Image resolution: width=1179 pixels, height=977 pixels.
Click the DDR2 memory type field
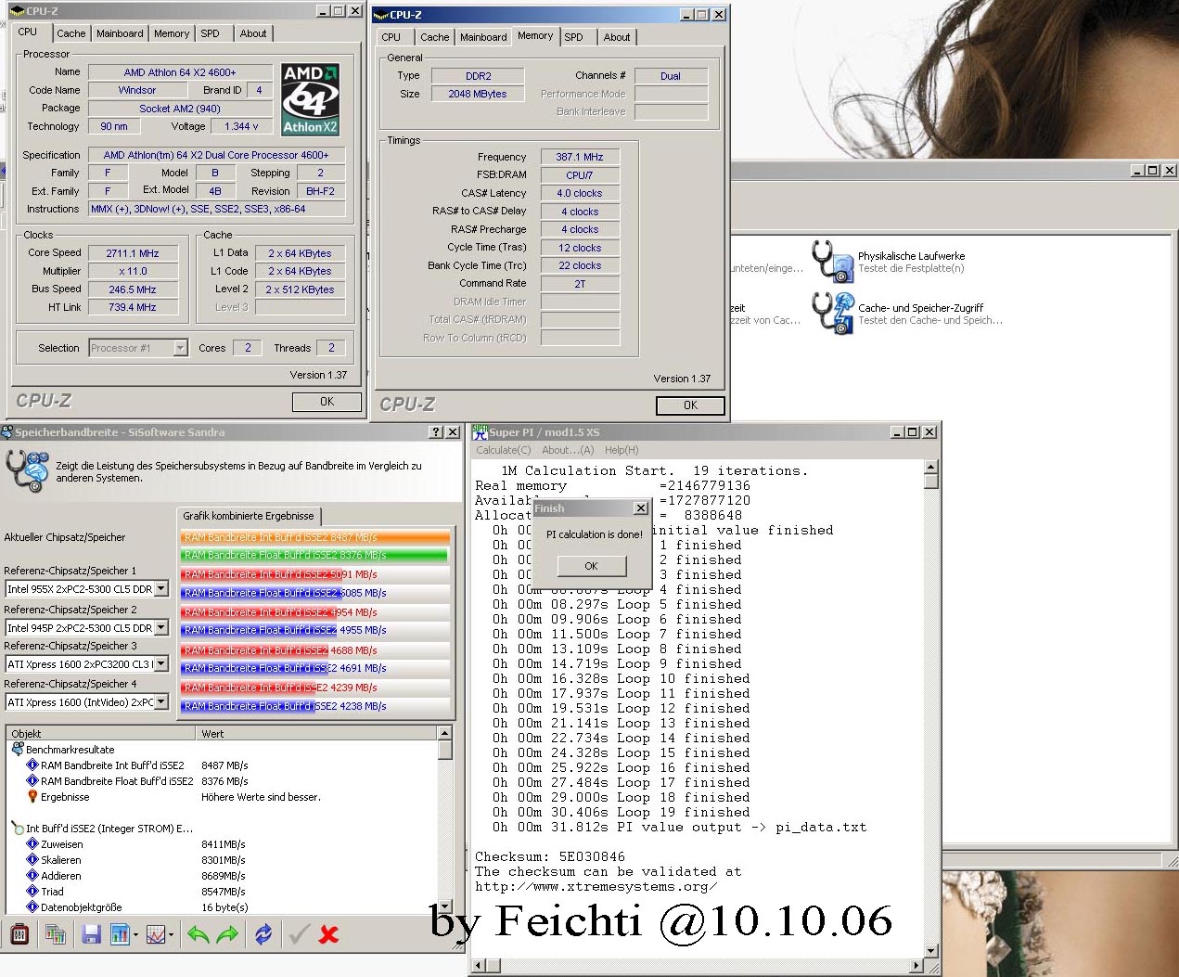[x=479, y=76]
